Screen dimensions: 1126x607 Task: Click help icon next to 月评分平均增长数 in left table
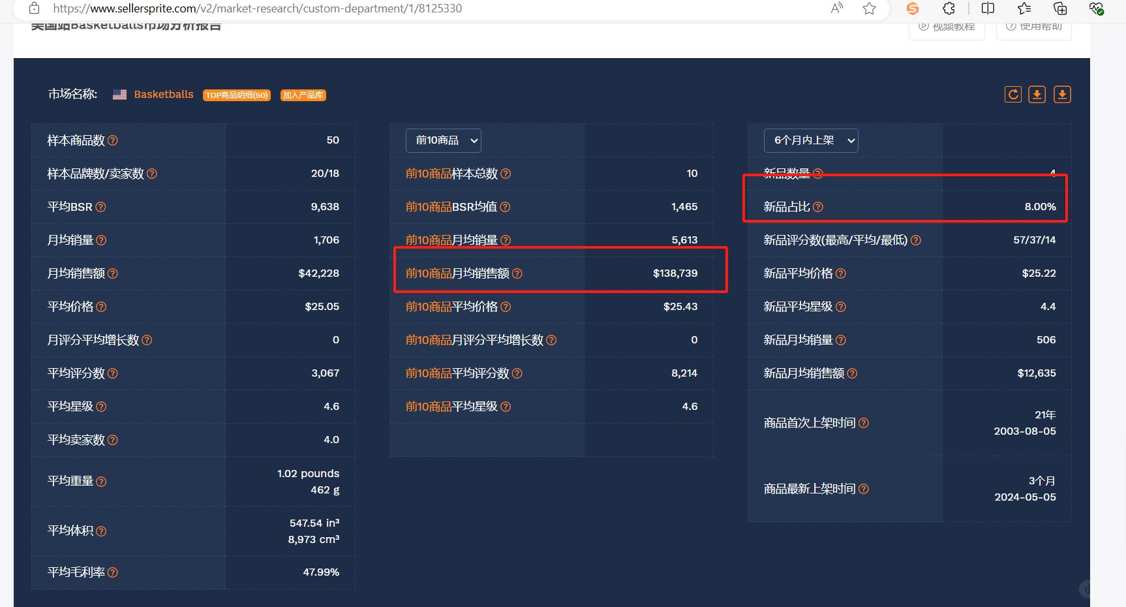point(147,340)
